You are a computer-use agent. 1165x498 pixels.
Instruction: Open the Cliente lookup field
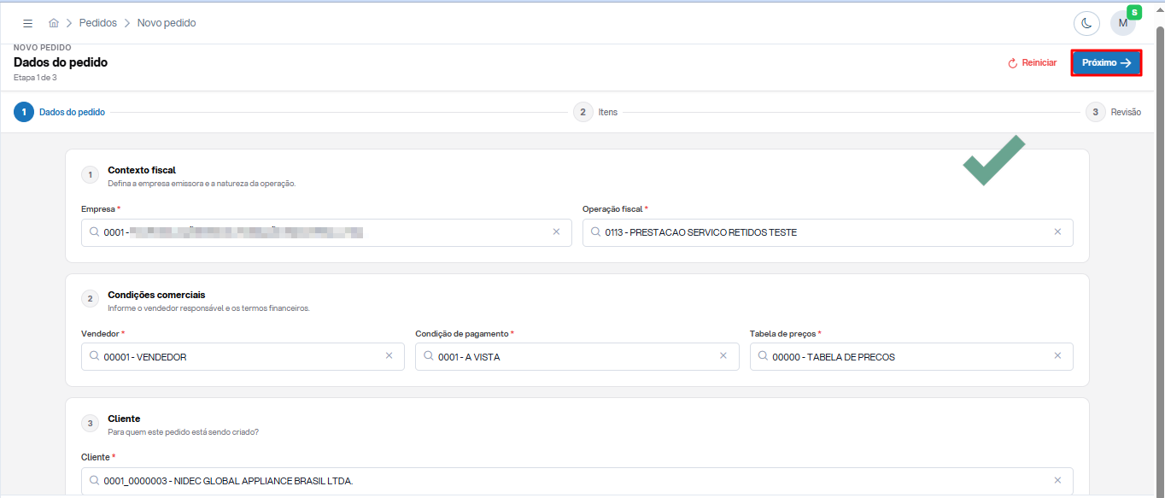coord(577,481)
